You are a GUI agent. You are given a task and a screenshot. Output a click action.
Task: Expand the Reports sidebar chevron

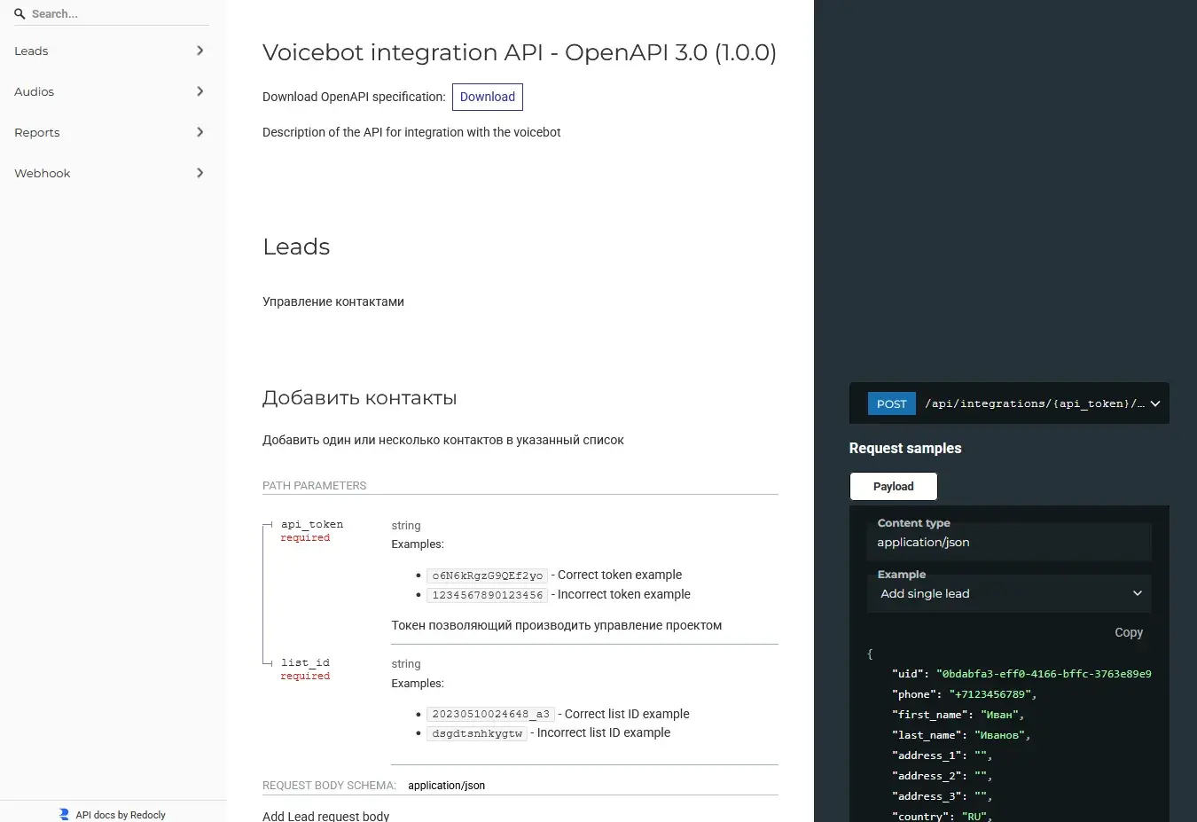tap(199, 132)
